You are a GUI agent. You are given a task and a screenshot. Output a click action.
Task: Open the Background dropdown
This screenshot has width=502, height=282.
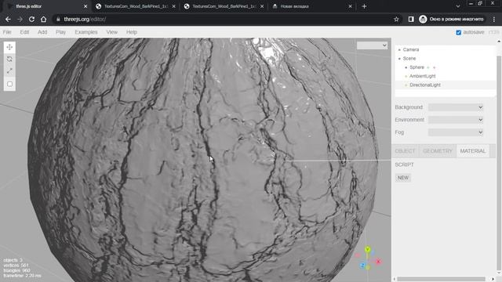(455, 107)
